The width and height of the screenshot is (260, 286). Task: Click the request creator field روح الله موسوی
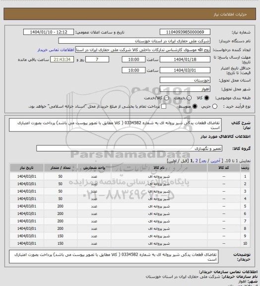pos(143,50)
